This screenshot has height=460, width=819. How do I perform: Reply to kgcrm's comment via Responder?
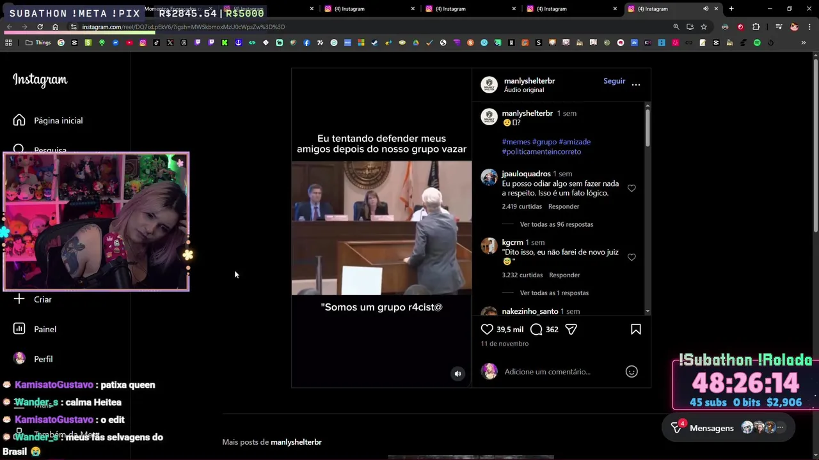coord(564,275)
